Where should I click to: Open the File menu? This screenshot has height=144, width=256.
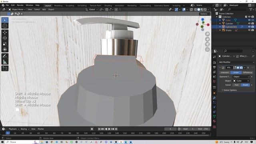pyautogui.click(x=7, y=5)
